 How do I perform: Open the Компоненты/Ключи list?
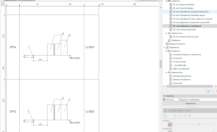(x=182, y=80)
